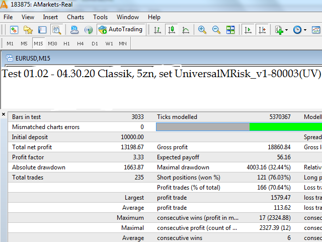Select the M30 timeframe
Viewport: 322px width, 242px height.
[52, 44]
